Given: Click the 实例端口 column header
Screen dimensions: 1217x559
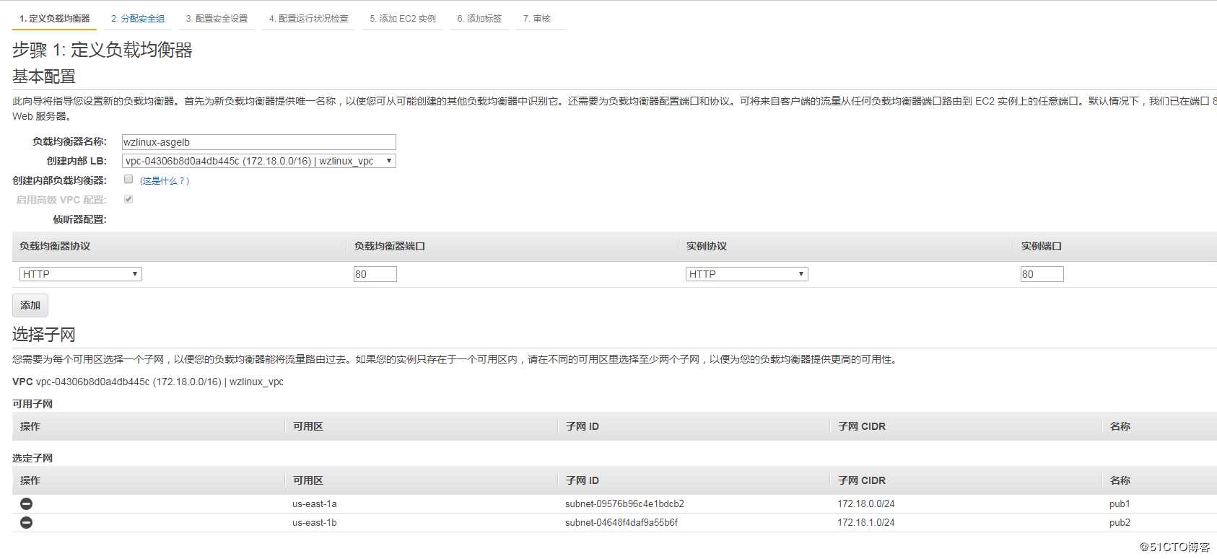Looking at the screenshot, I should [x=1042, y=246].
